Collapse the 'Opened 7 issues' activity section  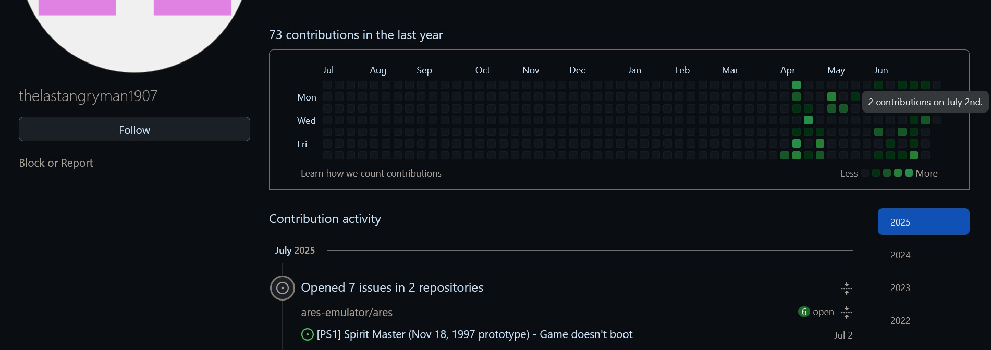pos(847,288)
